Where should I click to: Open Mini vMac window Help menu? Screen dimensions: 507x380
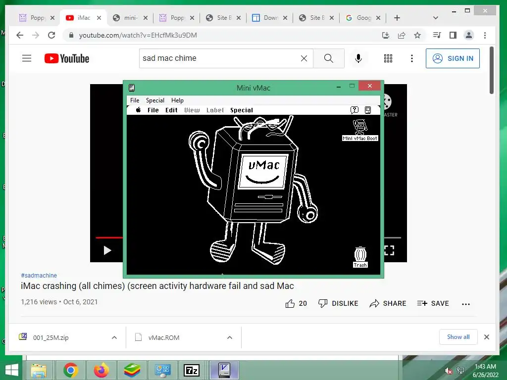coord(177,100)
